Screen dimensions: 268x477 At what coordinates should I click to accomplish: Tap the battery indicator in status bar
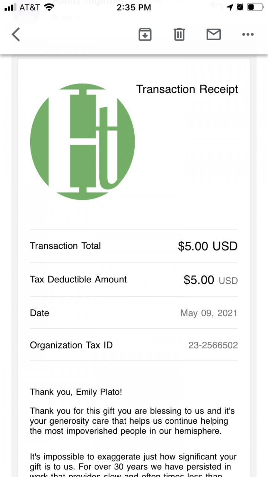click(255, 7)
